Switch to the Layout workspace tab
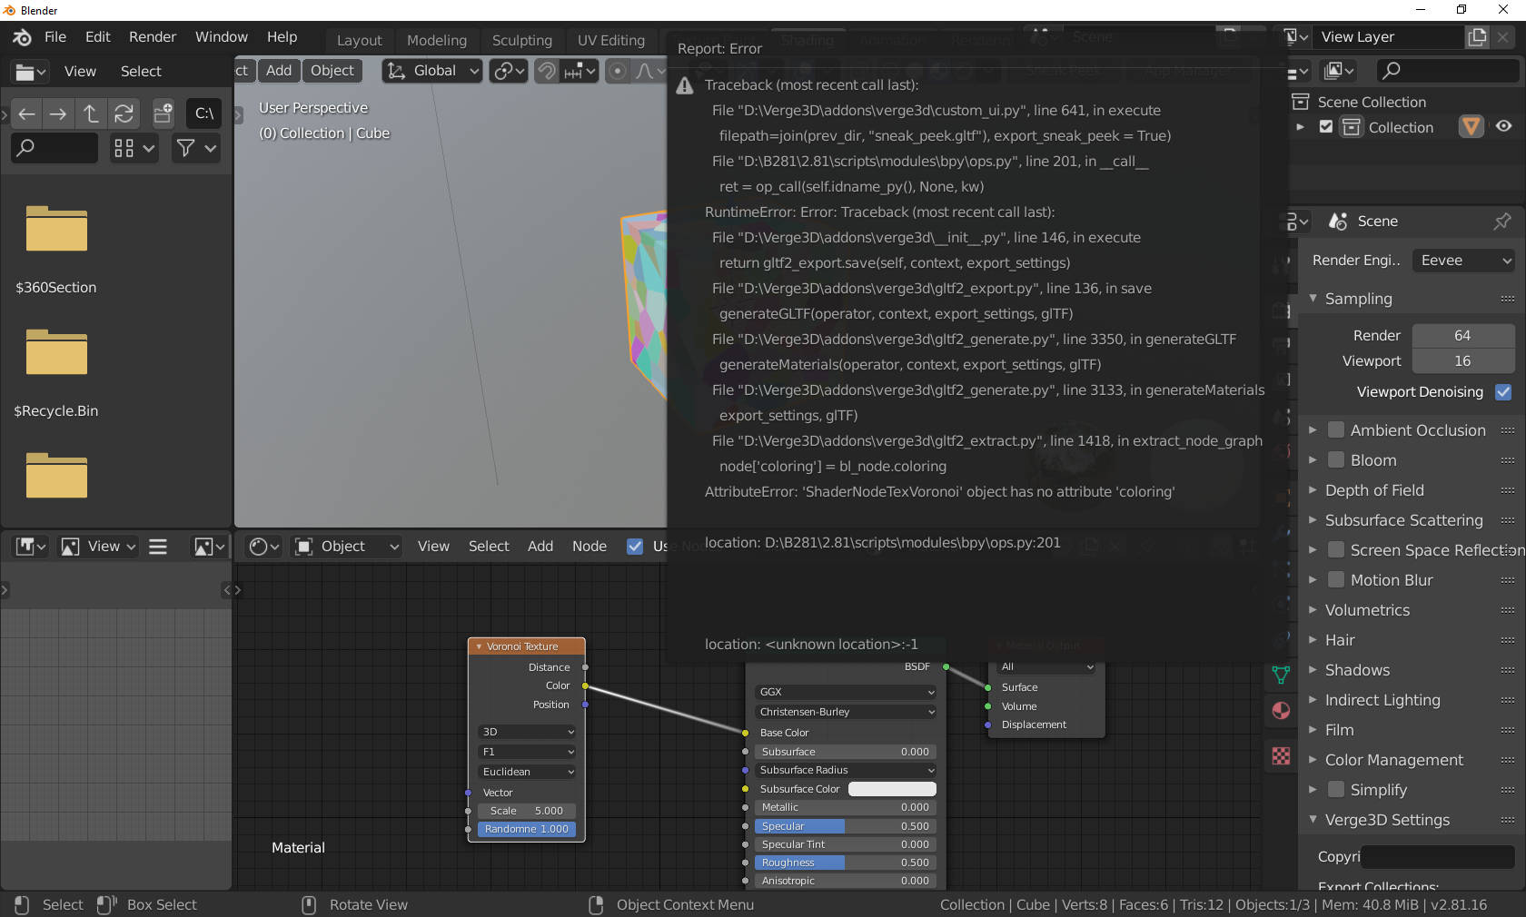 pos(360,40)
